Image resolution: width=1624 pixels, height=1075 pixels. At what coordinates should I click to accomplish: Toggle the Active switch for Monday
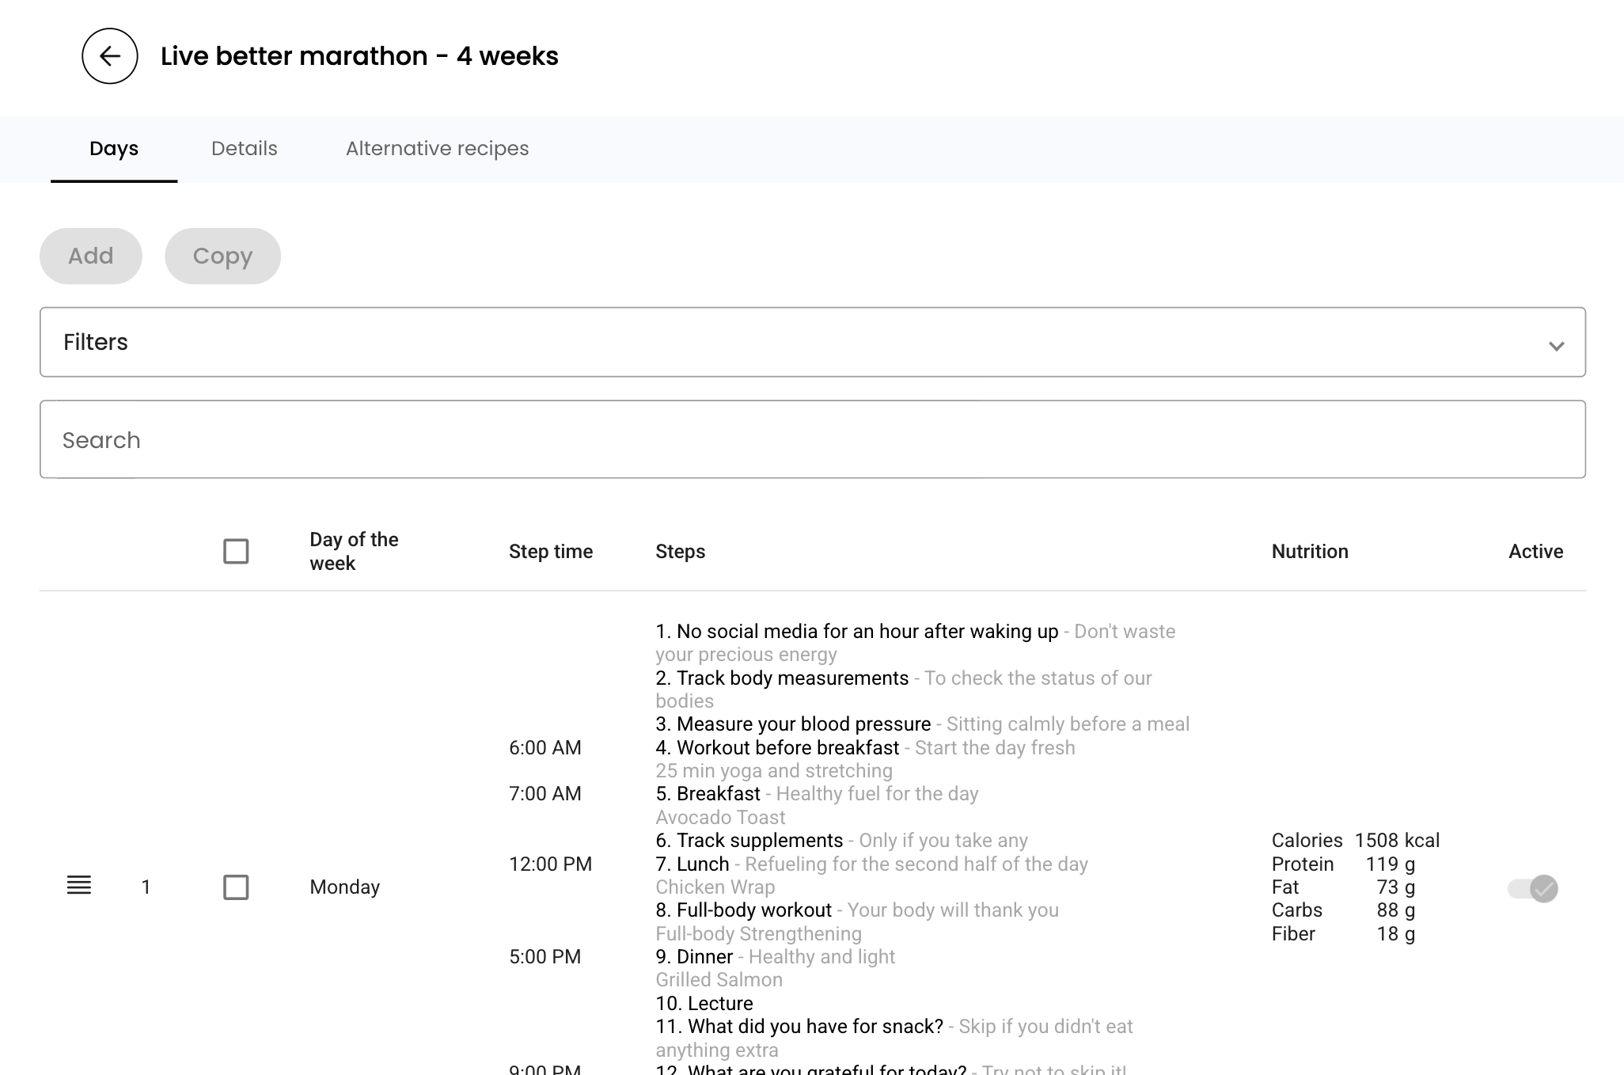[x=1533, y=888]
